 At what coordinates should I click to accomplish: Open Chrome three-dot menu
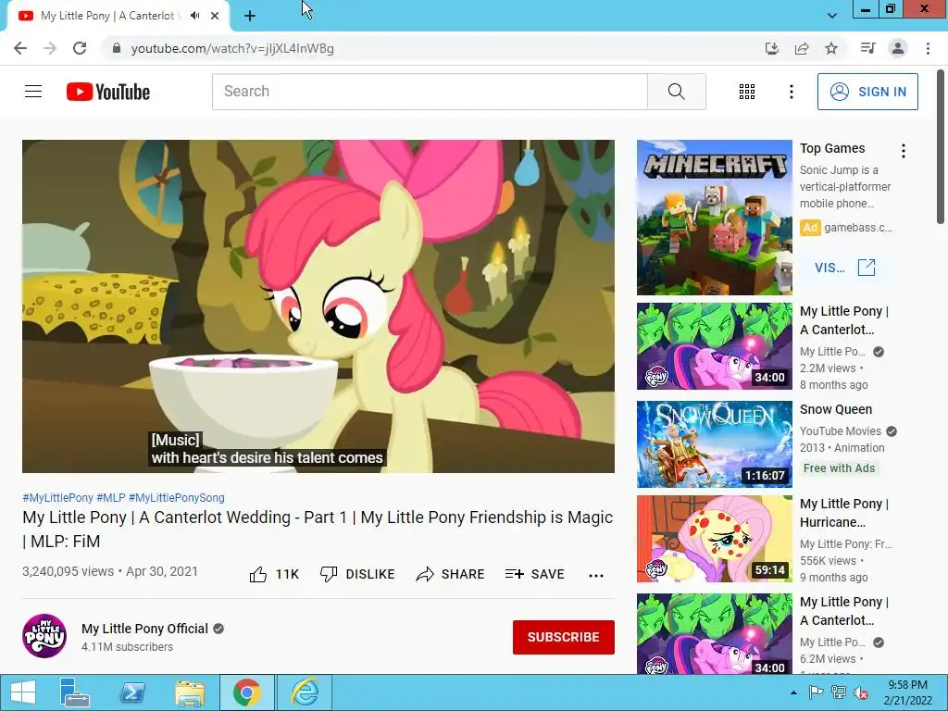pos(928,48)
